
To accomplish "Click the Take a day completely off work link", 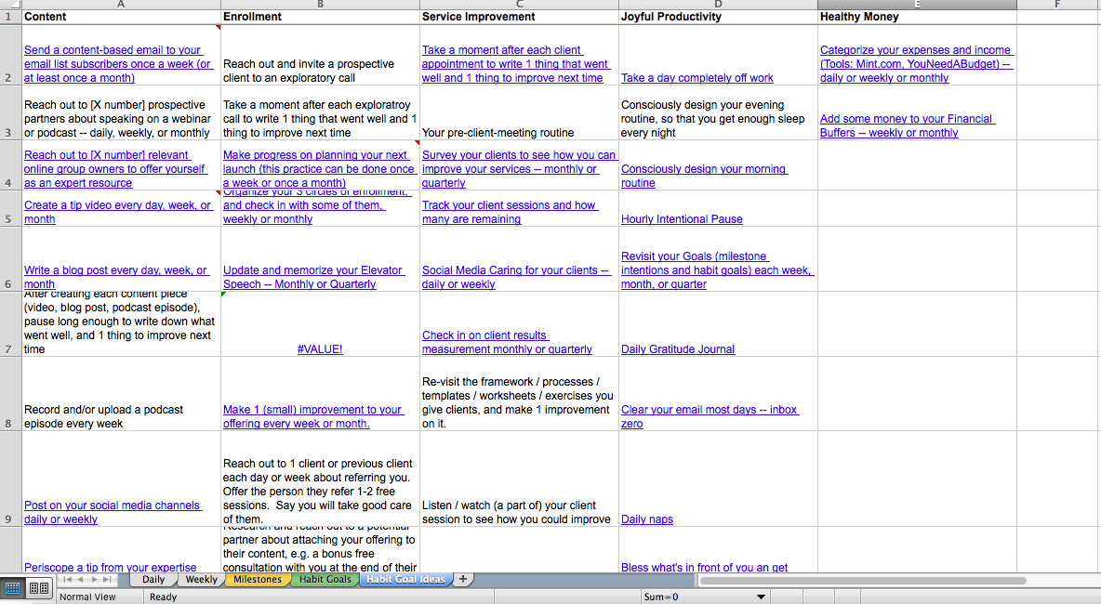I will (x=697, y=77).
